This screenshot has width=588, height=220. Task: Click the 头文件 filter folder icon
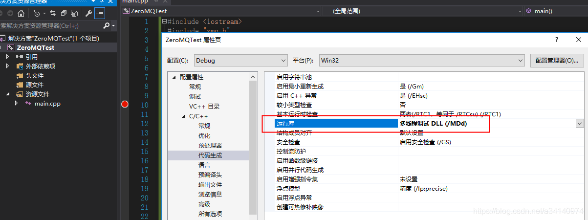click(20, 75)
